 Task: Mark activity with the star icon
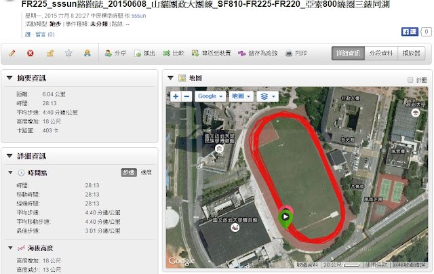(68, 53)
